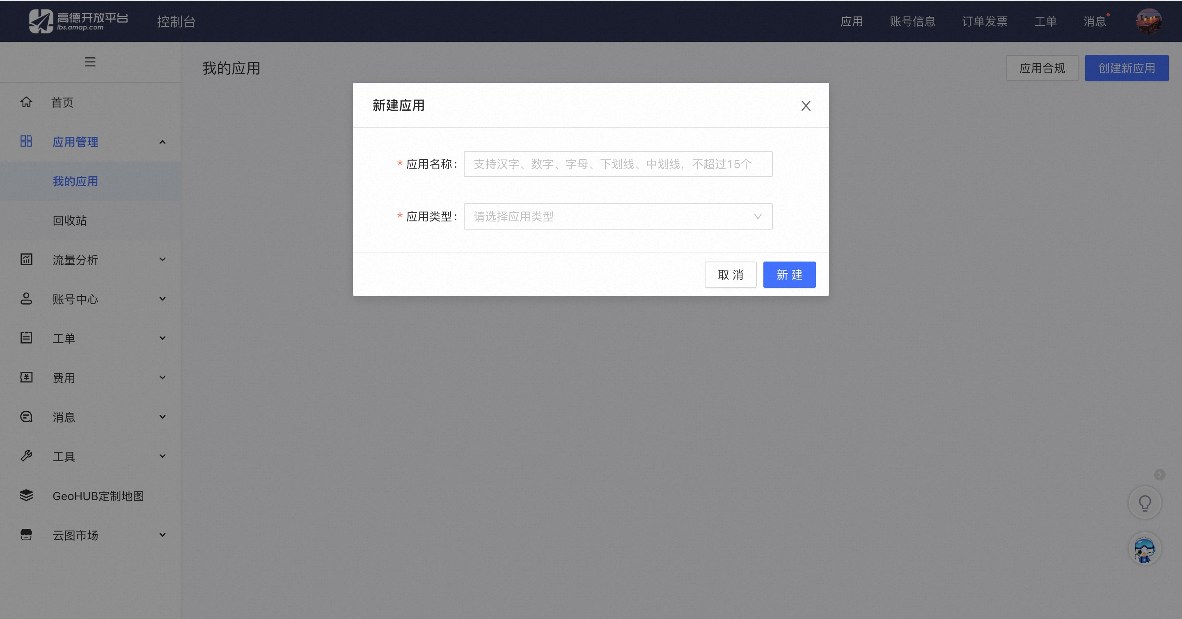Image resolution: width=1182 pixels, height=619 pixels.
Task: Click the 工具 wrench icon
Action: 26,456
